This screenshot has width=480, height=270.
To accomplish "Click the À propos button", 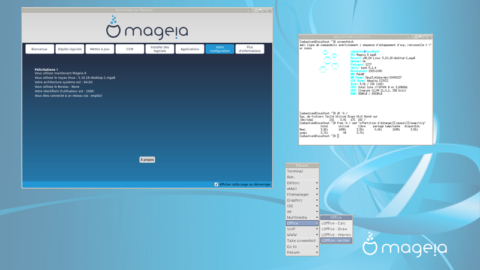I will (147, 160).
